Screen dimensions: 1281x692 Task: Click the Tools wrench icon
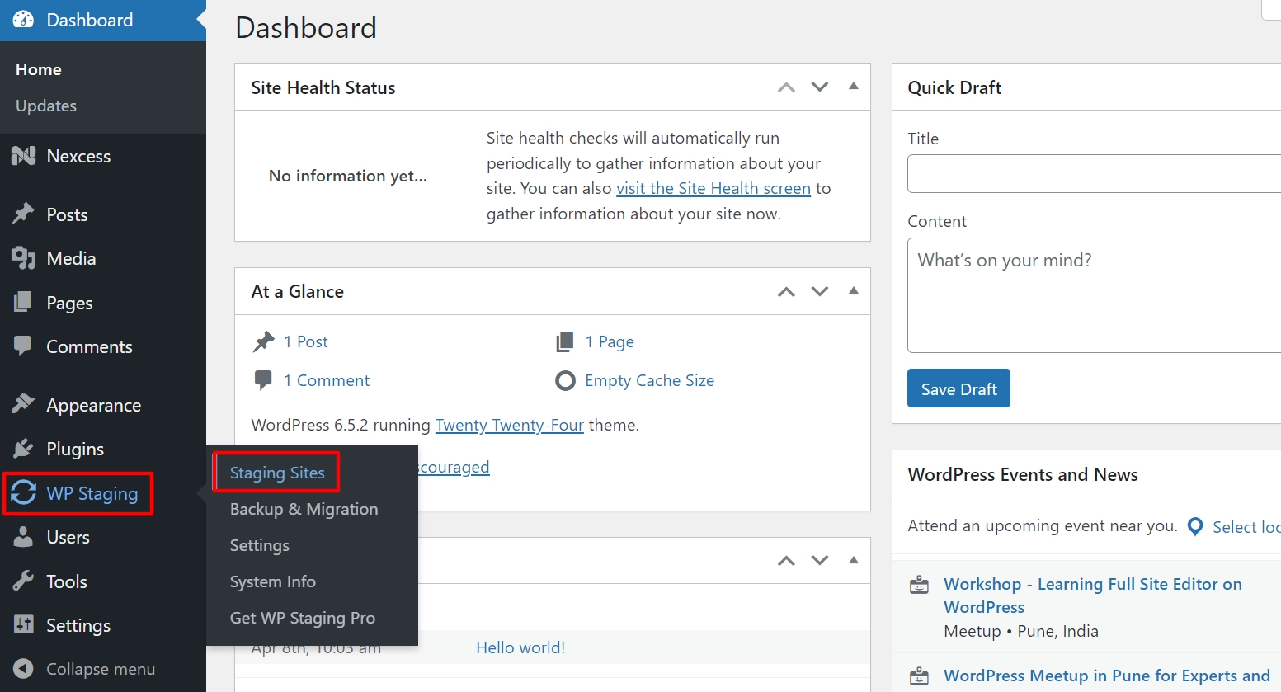tap(23, 581)
